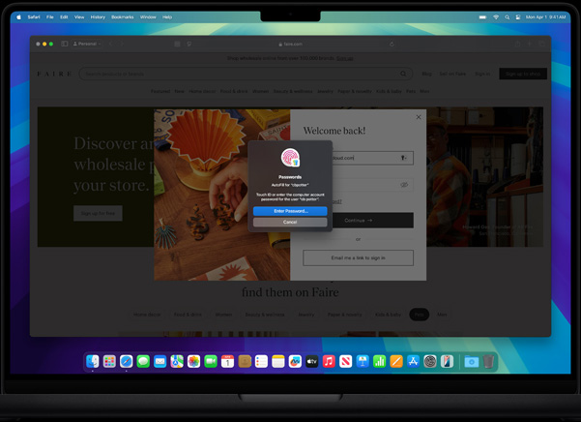Open Control Center in menu bar
The image size is (581, 422).
point(517,17)
